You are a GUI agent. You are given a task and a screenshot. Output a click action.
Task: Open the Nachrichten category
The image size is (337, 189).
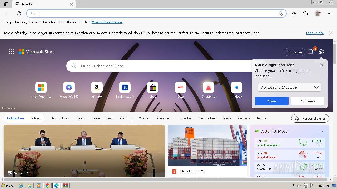point(60,118)
